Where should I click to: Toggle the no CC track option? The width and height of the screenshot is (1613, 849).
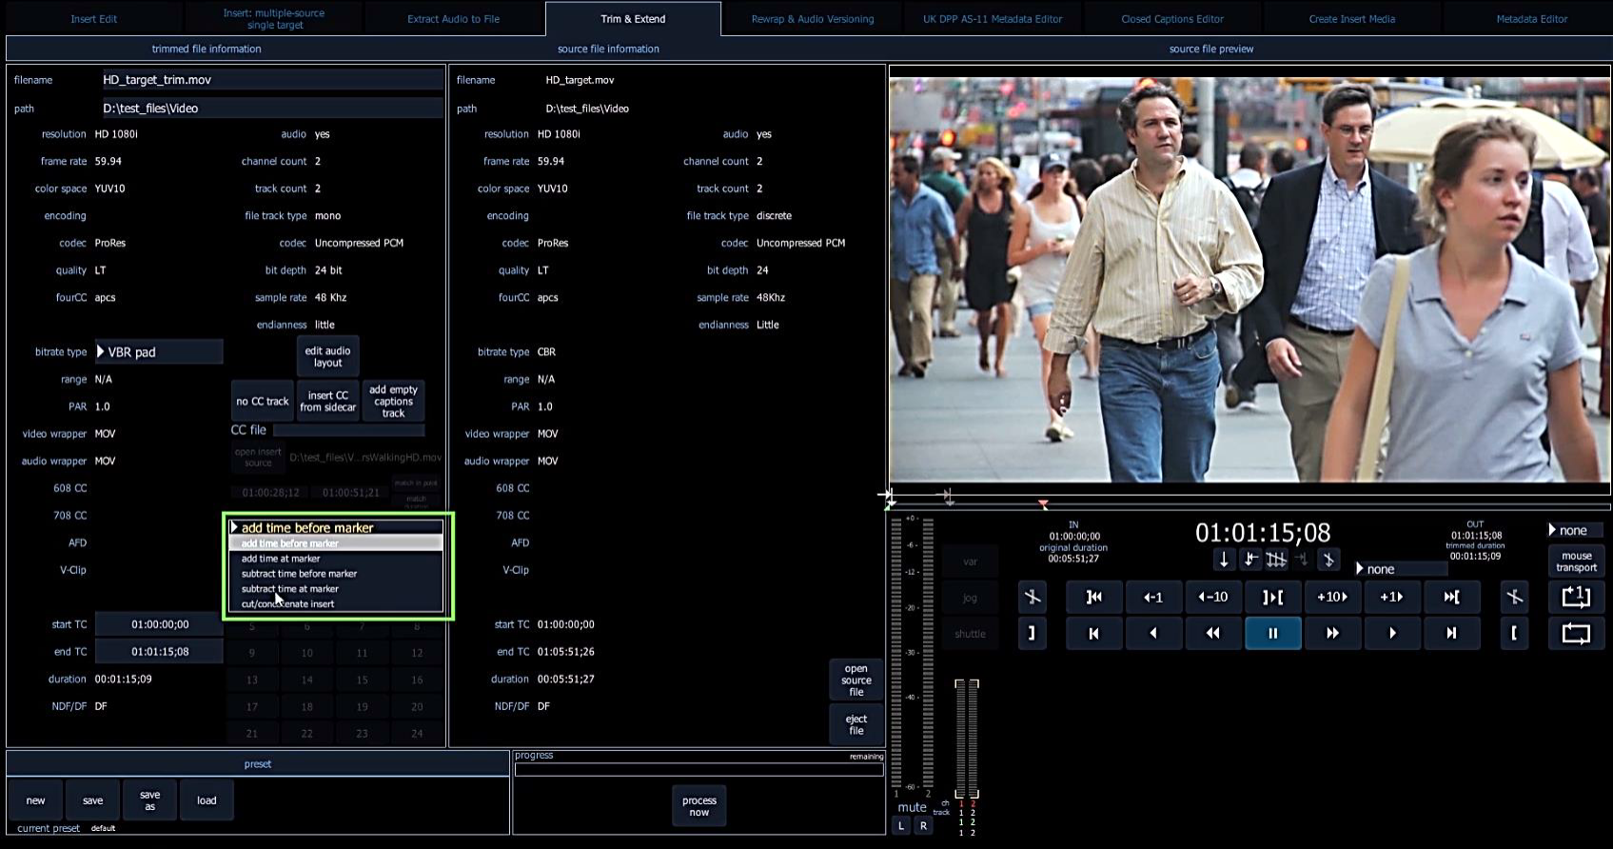coord(262,402)
